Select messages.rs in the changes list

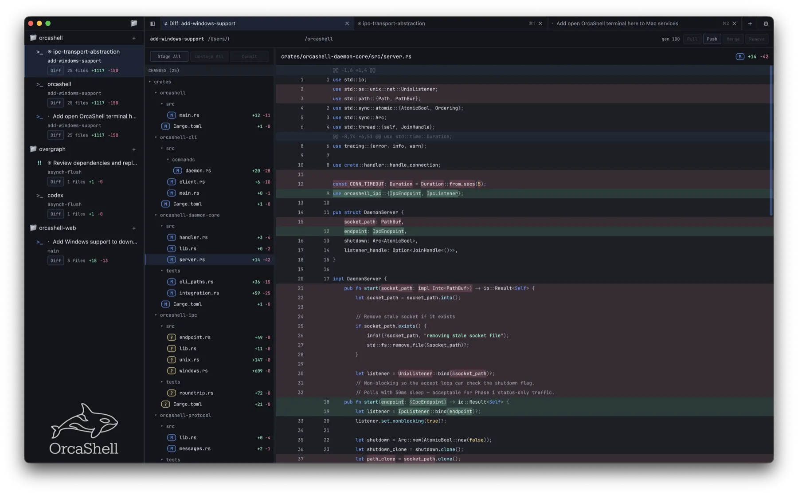coord(209,449)
